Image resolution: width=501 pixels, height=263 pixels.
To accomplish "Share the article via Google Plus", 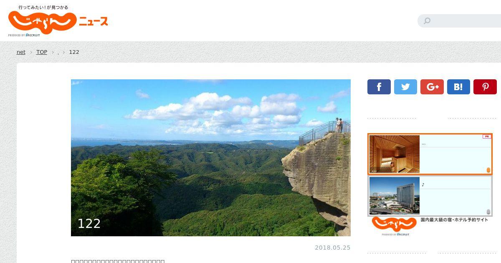I will click(432, 87).
